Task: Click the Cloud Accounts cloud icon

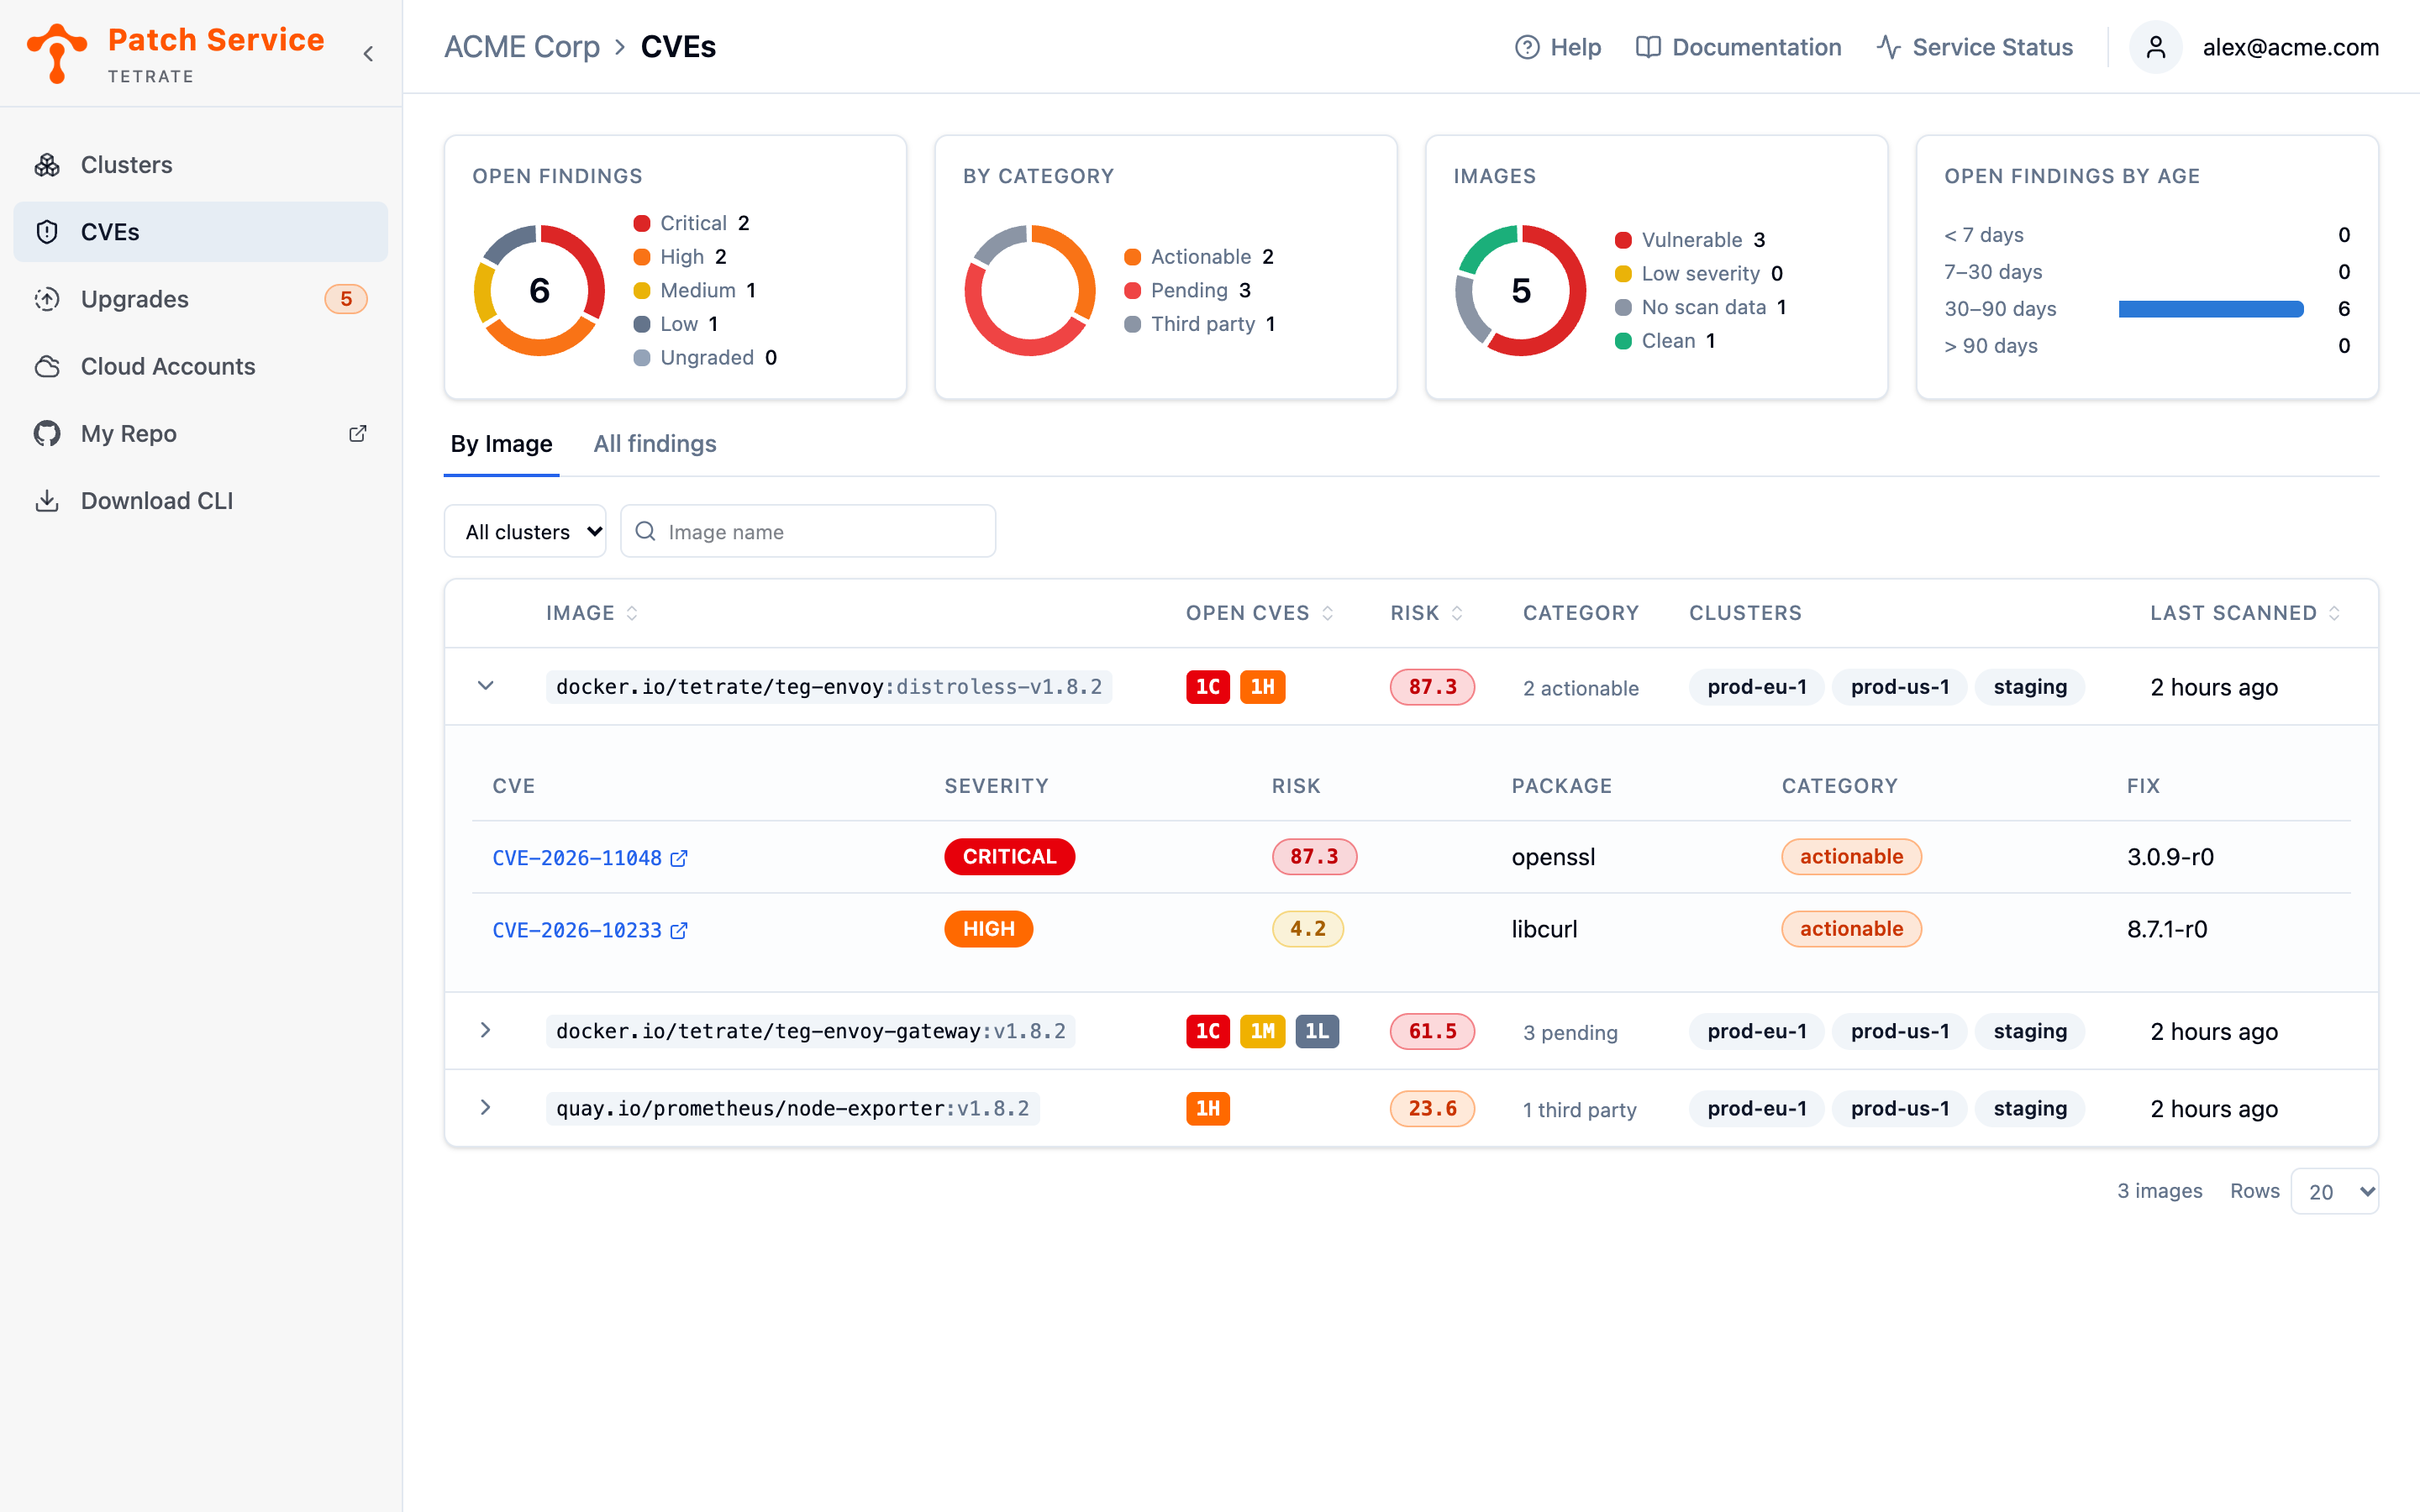Action: 47,366
